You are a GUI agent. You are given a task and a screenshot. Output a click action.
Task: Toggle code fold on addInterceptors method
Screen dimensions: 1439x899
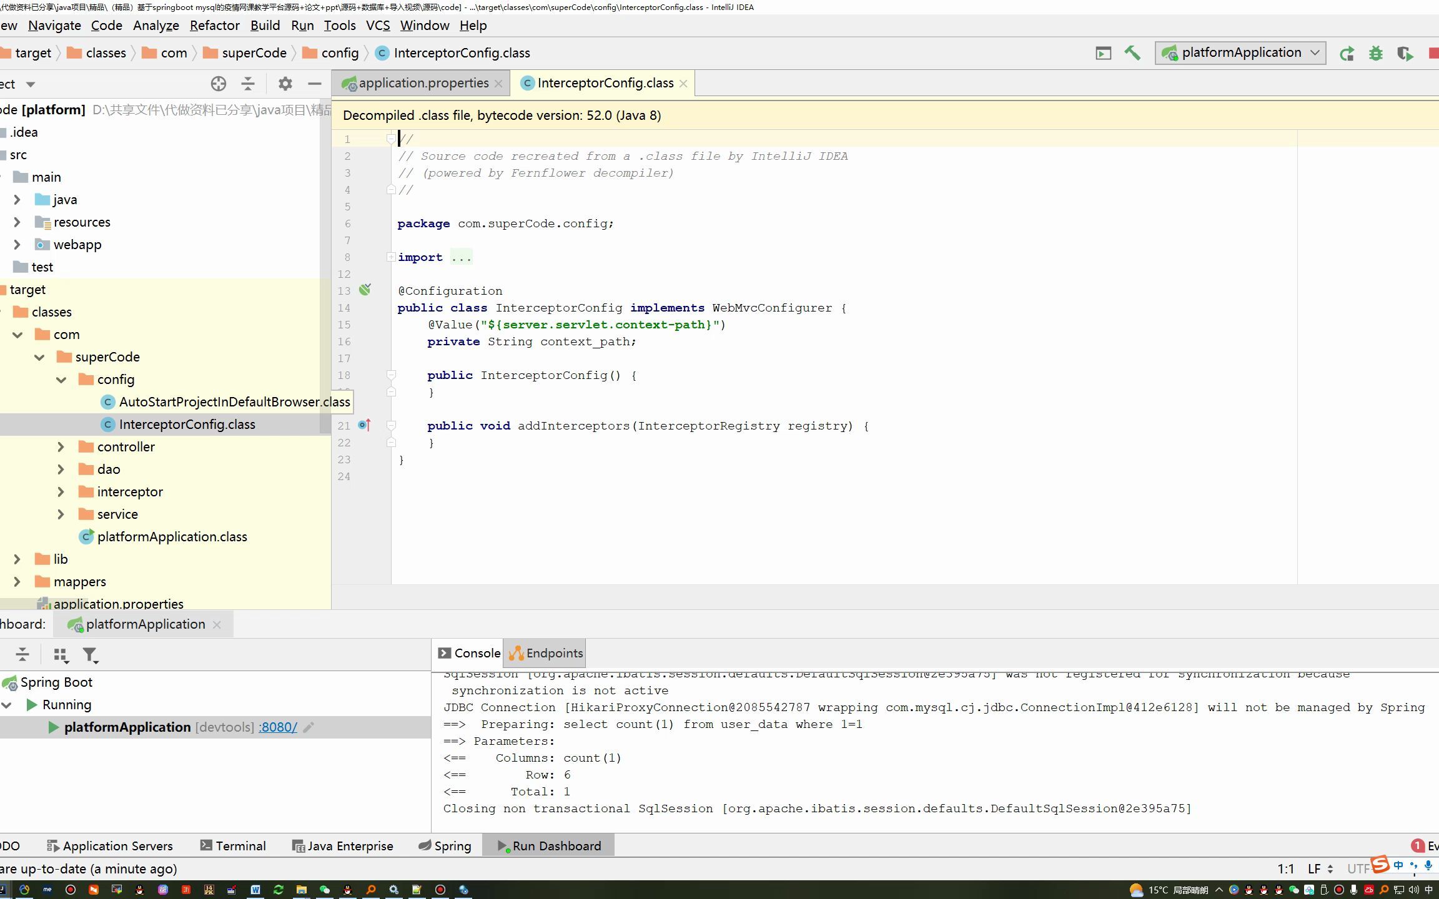pos(391,426)
